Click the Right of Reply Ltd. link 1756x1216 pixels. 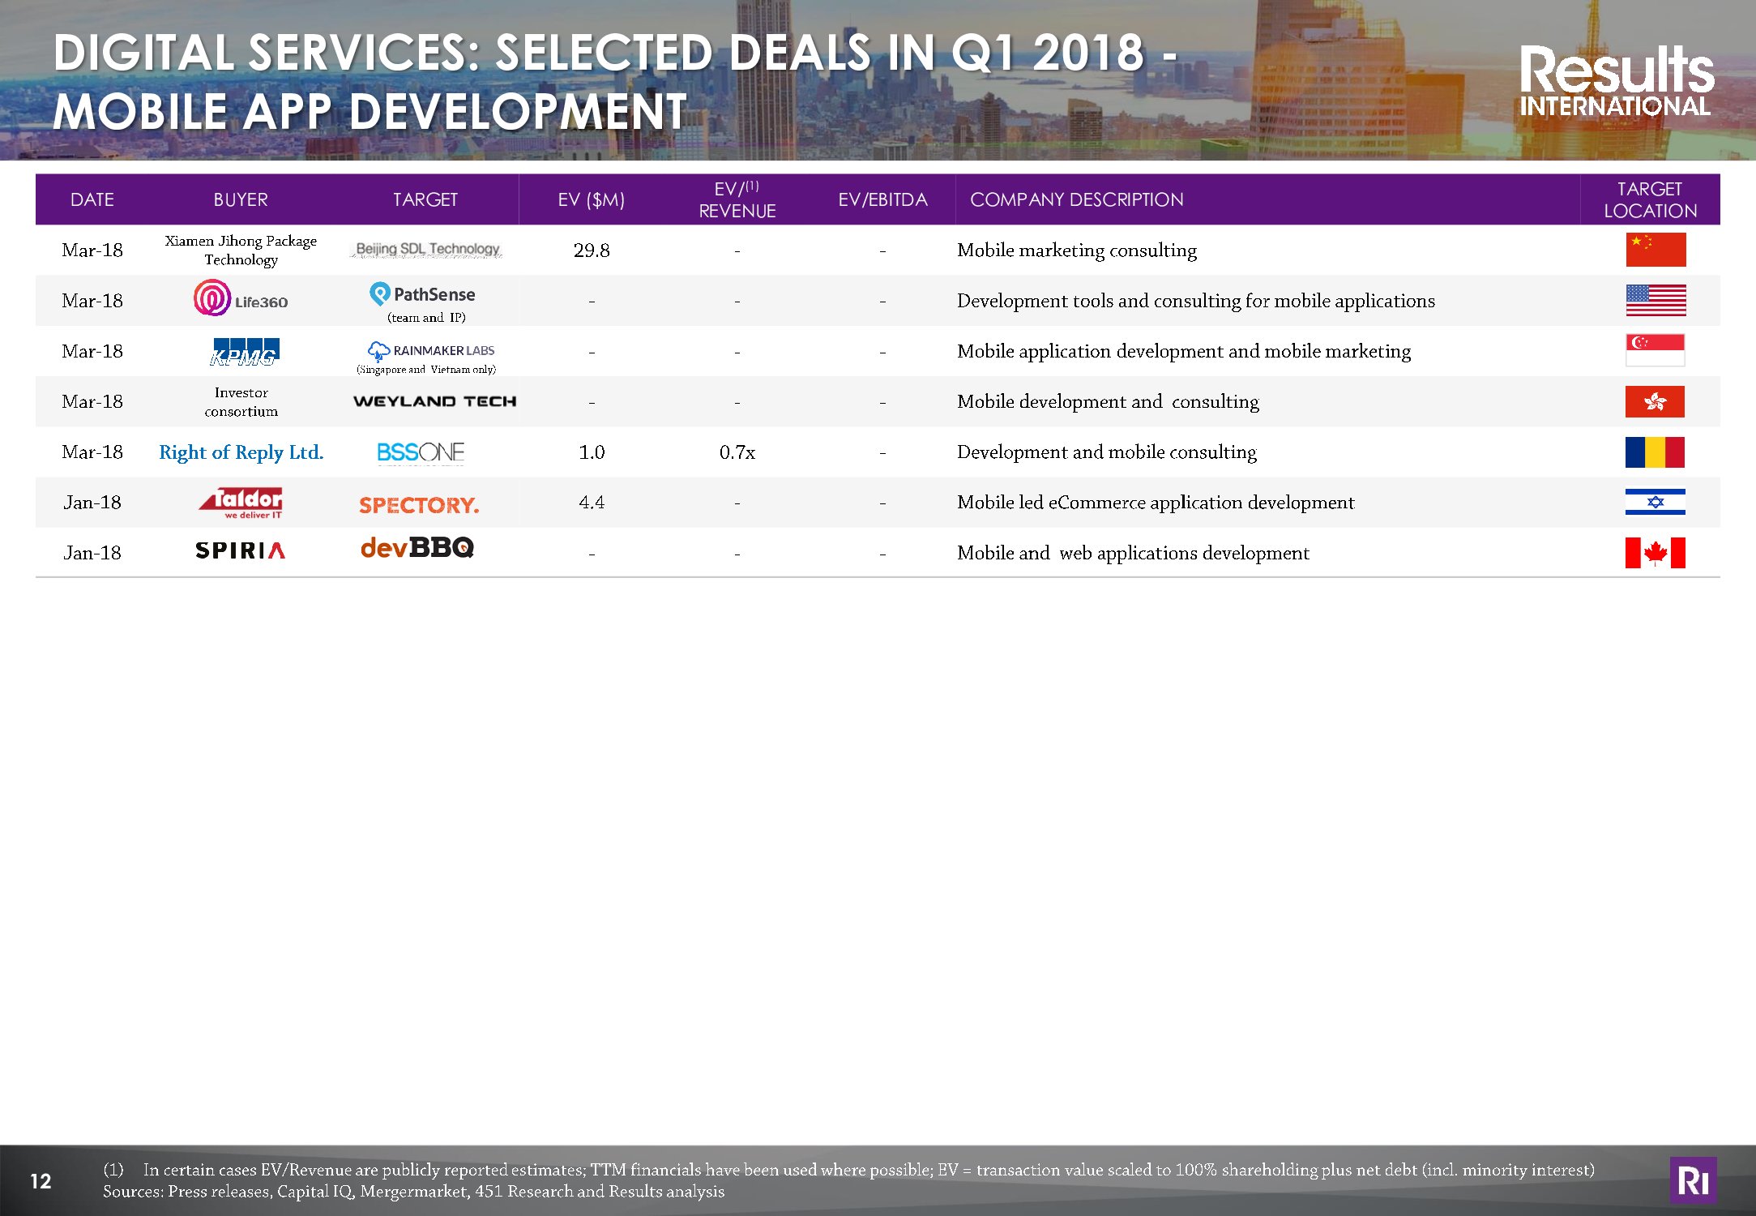241,452
